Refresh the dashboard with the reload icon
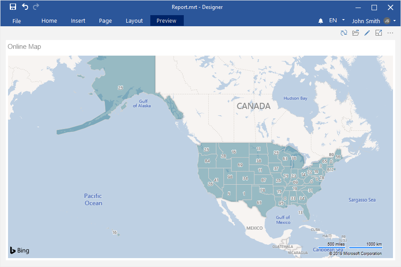The height and width of the screenshot is (267, 401). (344, 33)
